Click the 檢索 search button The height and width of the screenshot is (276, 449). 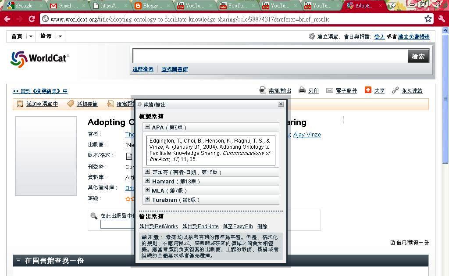pos(418,56)
